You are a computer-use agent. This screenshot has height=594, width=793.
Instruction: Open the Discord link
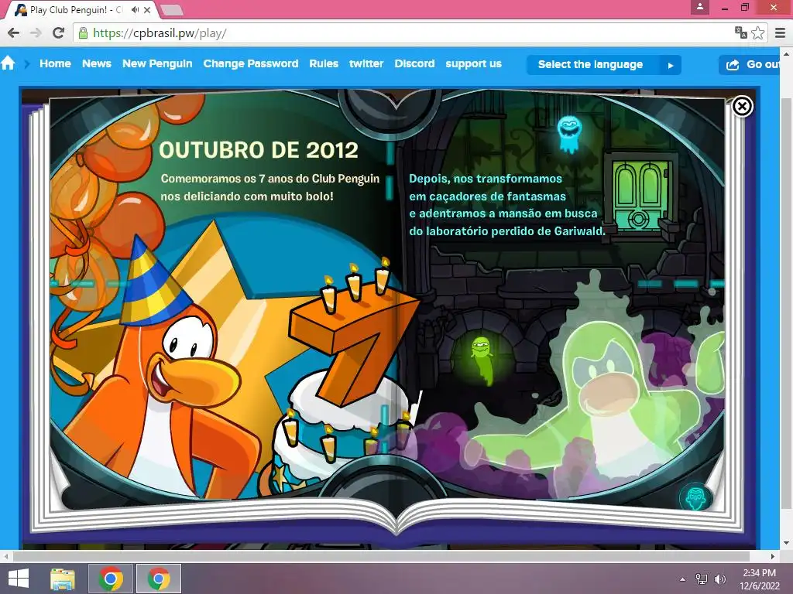[414, 63]
